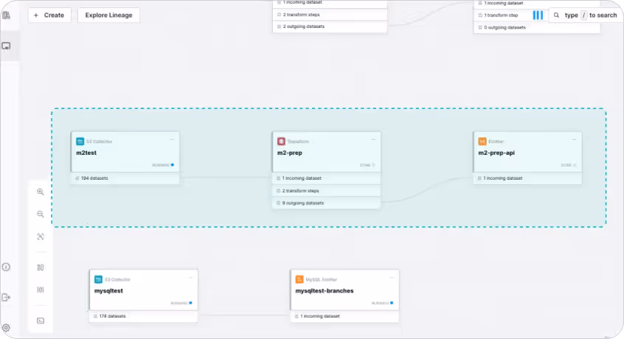
Task: Open the mysqltest-branches card options menu
Action: point(392,277)
